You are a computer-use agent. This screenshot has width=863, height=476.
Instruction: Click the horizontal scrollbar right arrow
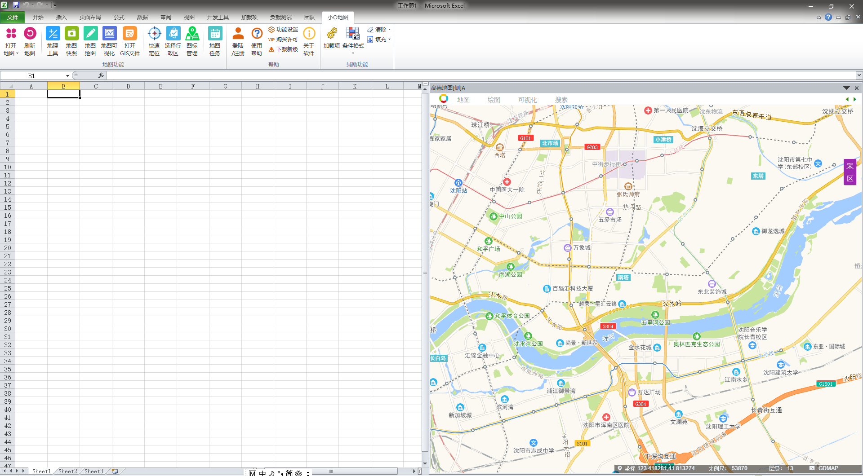click(x=414, y=471)
